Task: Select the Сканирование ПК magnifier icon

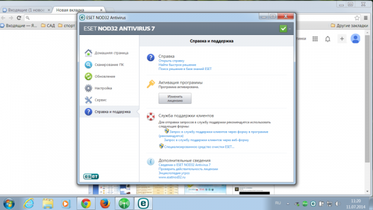Action: [x=88, y=65]
